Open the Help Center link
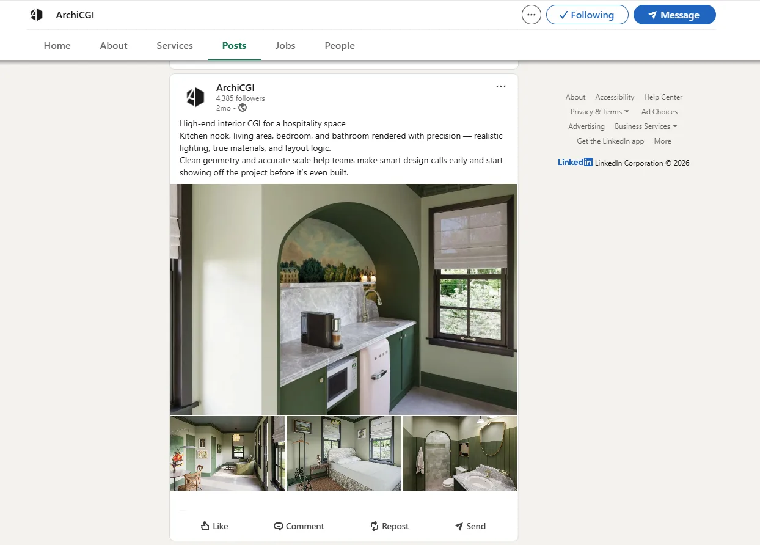Screen dimensions: 760x545 point(663,97)
